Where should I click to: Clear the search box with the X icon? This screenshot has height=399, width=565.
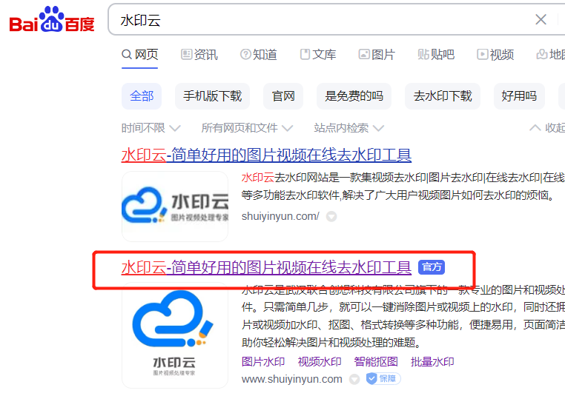coord(541,19)
